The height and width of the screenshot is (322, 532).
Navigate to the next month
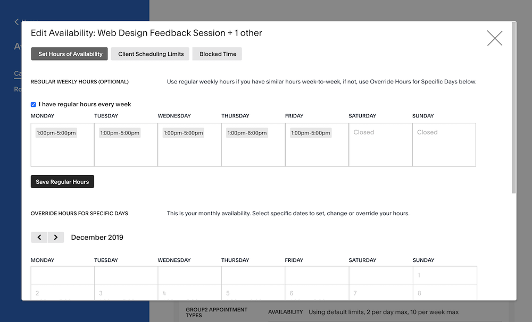pyautogui.click(x=55, y=237)
